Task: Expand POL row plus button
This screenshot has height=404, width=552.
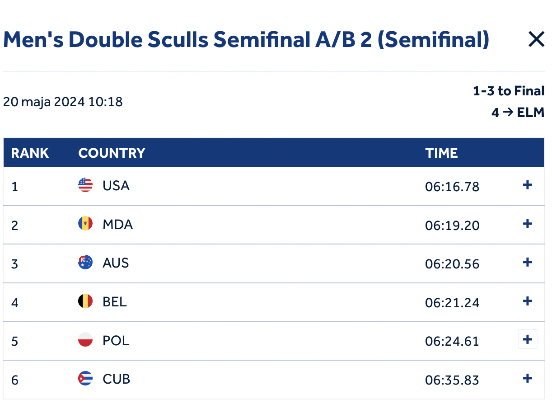Action: tap(527, 340)
